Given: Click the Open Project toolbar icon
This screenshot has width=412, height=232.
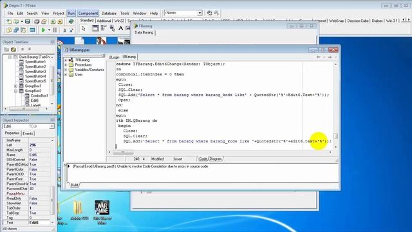Looking at the screenshot, I should (44, 21).
